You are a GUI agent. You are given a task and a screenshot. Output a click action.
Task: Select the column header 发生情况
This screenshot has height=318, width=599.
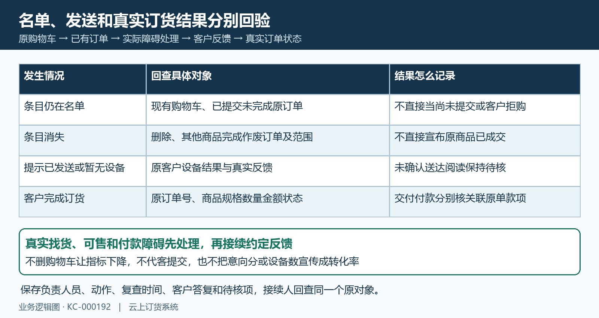pyautogui.click(x=82, y=79)
